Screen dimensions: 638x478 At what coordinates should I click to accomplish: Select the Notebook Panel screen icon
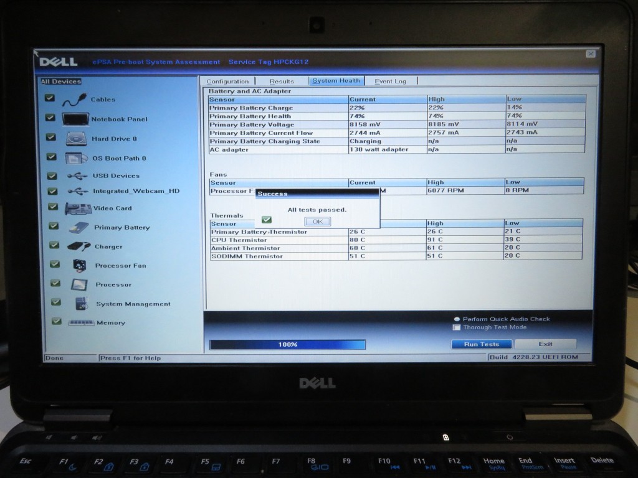[75, 119]
